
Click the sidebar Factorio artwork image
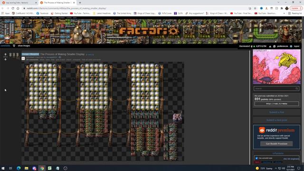[276, 66]
